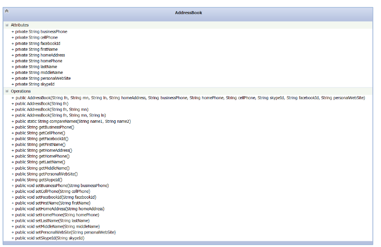Select operation setHomePhone(String homePhone)
This screenshot has height=247, width=381.
[x=55, y=215]
